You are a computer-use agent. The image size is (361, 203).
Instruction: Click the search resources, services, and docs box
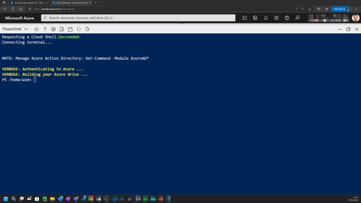139,18
